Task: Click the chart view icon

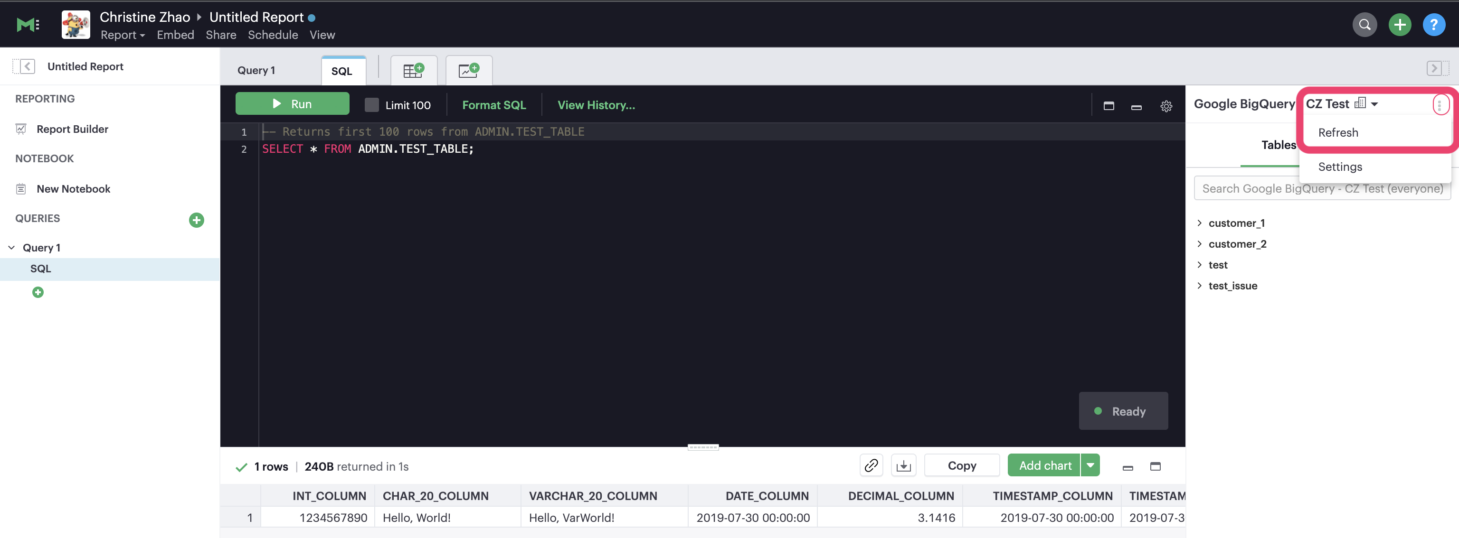Action: (468, 70)
